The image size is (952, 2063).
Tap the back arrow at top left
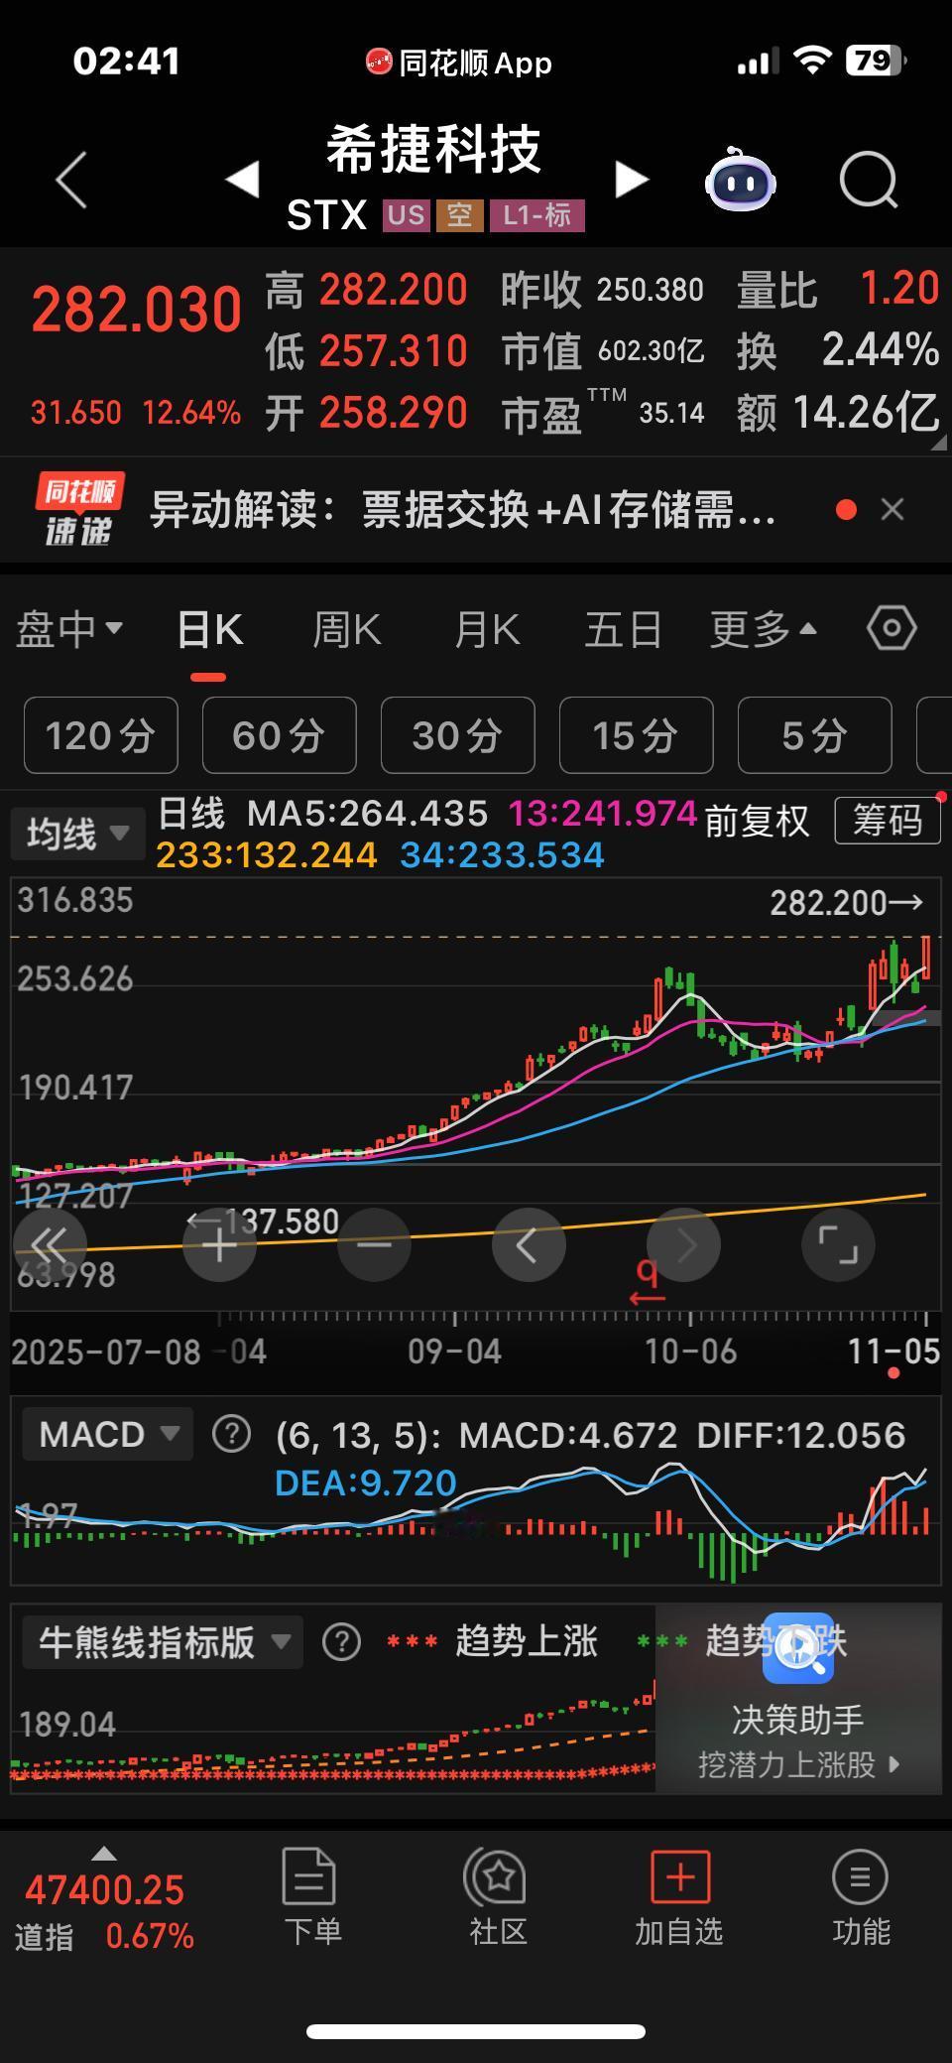click(x=71, y=181)
